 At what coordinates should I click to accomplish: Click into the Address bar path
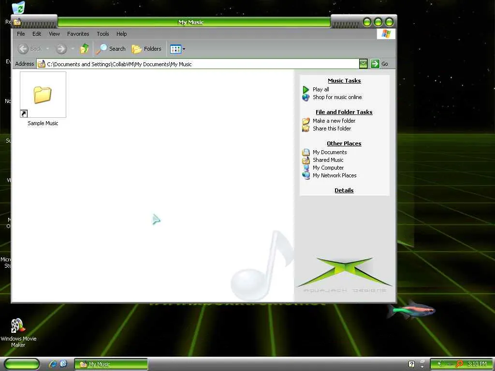(198, 64)
